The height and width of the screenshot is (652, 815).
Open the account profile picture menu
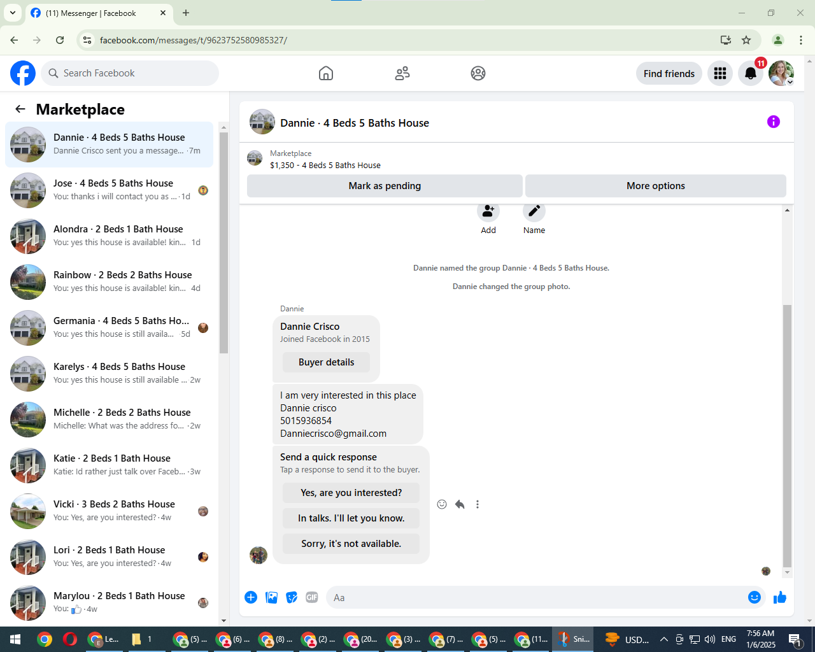tap(781, 73)
